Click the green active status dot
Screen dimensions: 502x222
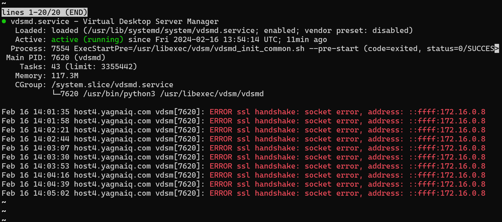(x=4, y=21)
